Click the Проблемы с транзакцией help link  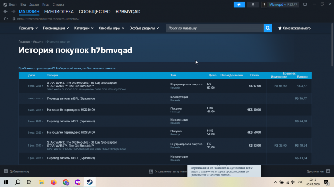point(67,69)
